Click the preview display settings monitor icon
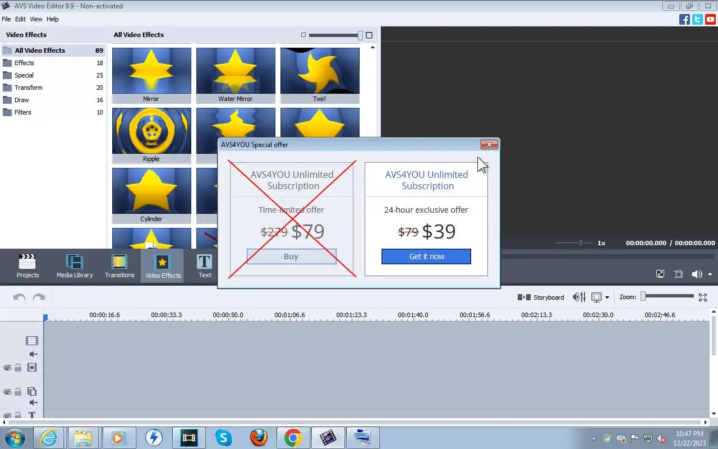The width and height of the screenshot is (718, 449). tap(596, 297)
